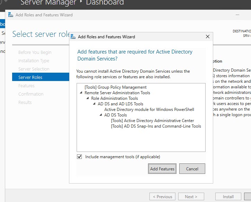Go to Features wizard step

(x=26, y=86)
